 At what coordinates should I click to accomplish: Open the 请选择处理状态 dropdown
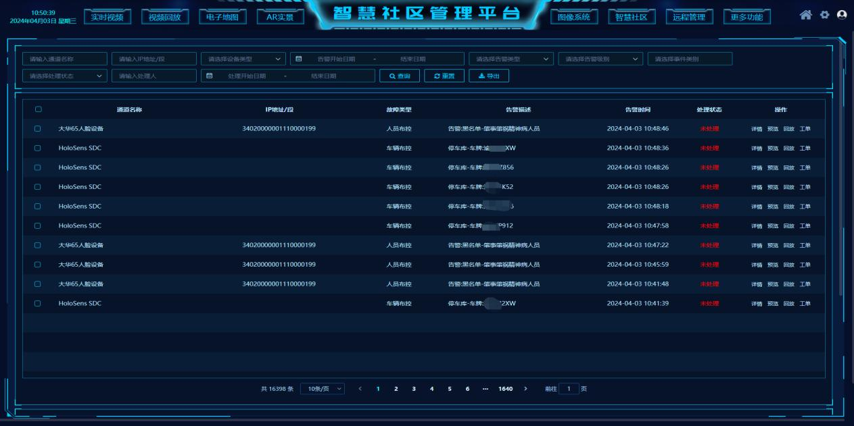[x=65, y=76]
